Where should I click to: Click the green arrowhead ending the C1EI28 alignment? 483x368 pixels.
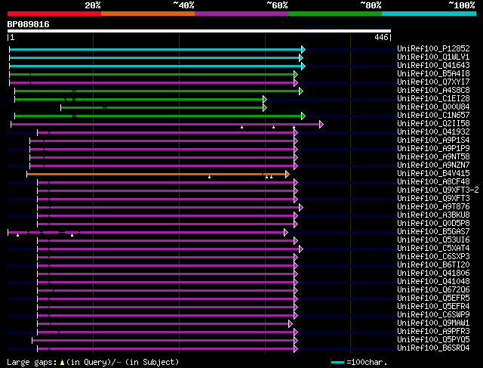click(265, 99)
